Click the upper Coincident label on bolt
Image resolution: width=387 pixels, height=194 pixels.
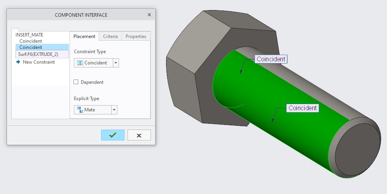[x=271, y=59]
